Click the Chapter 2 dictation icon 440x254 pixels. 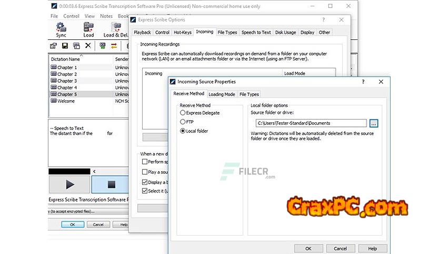(x=54, y=74)
